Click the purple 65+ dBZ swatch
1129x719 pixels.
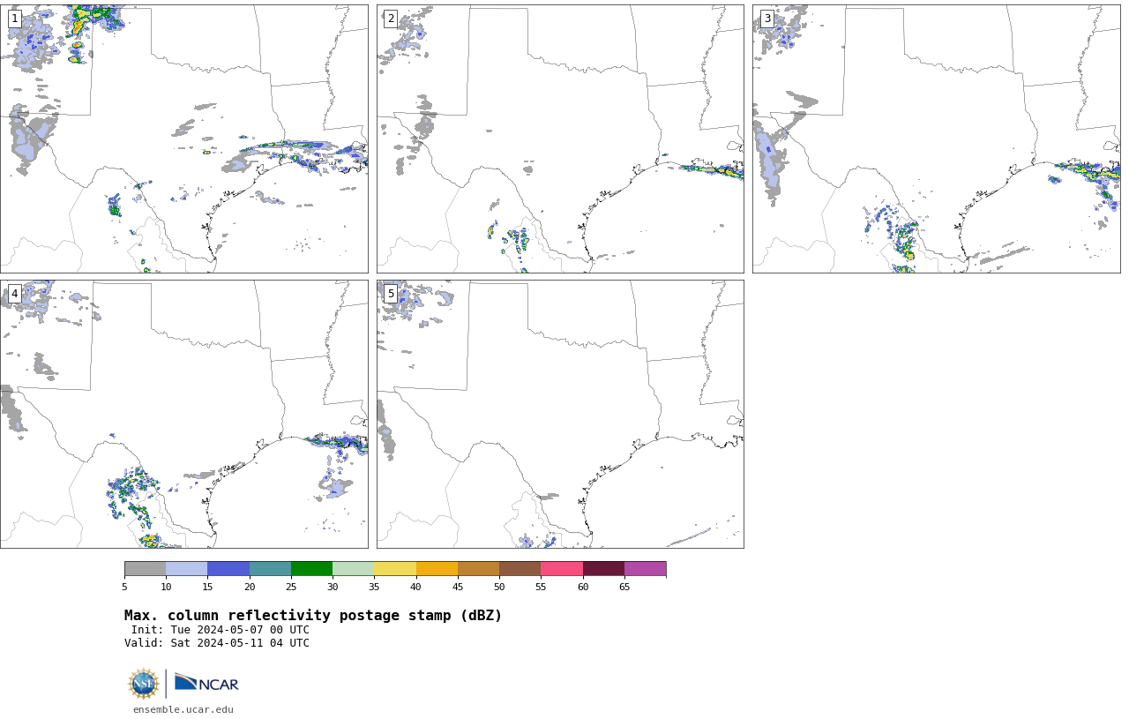[645, 568]
